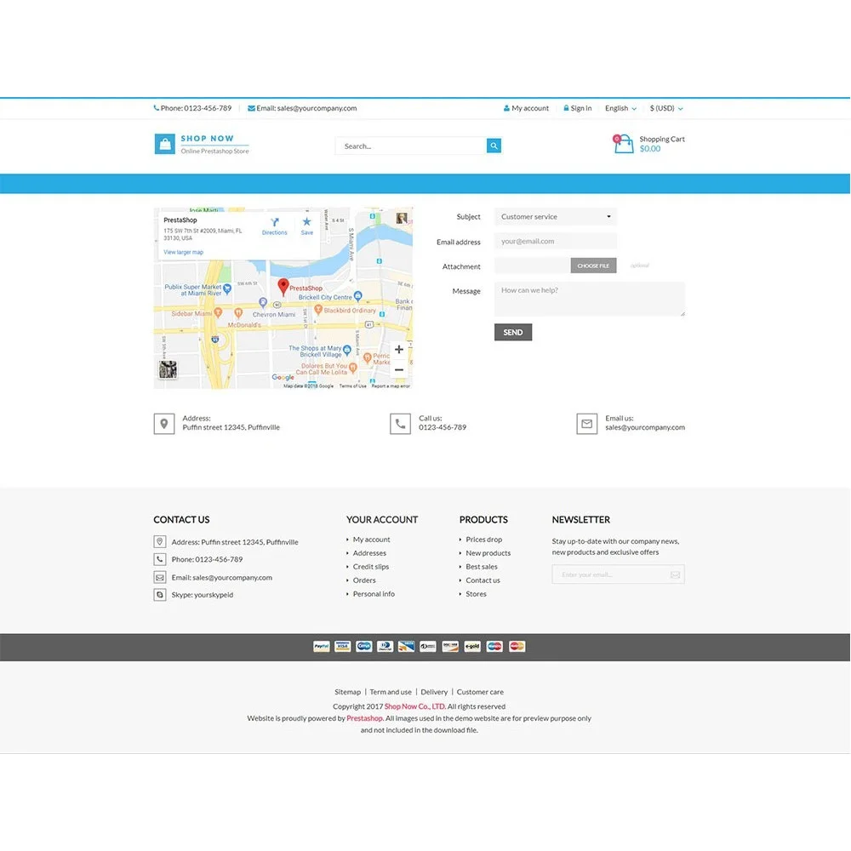Open the English language dropdown
The image size is (851, 851).
[x=620, y=108]
